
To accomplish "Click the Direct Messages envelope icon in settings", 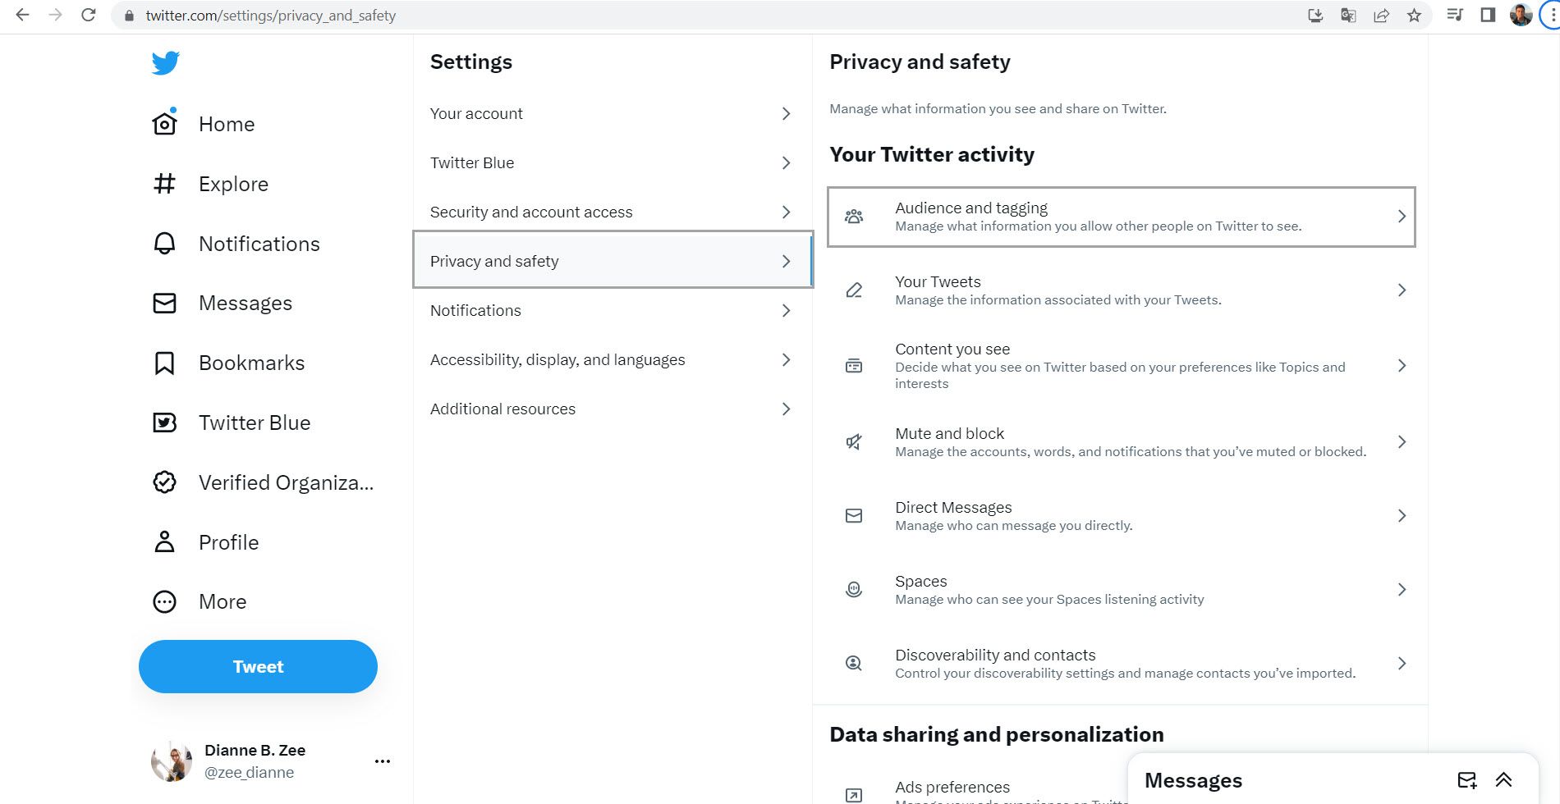I will [854, 515].
